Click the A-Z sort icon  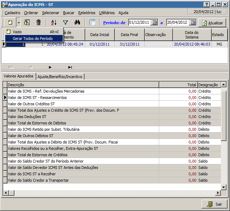click(x=54, y=22)
